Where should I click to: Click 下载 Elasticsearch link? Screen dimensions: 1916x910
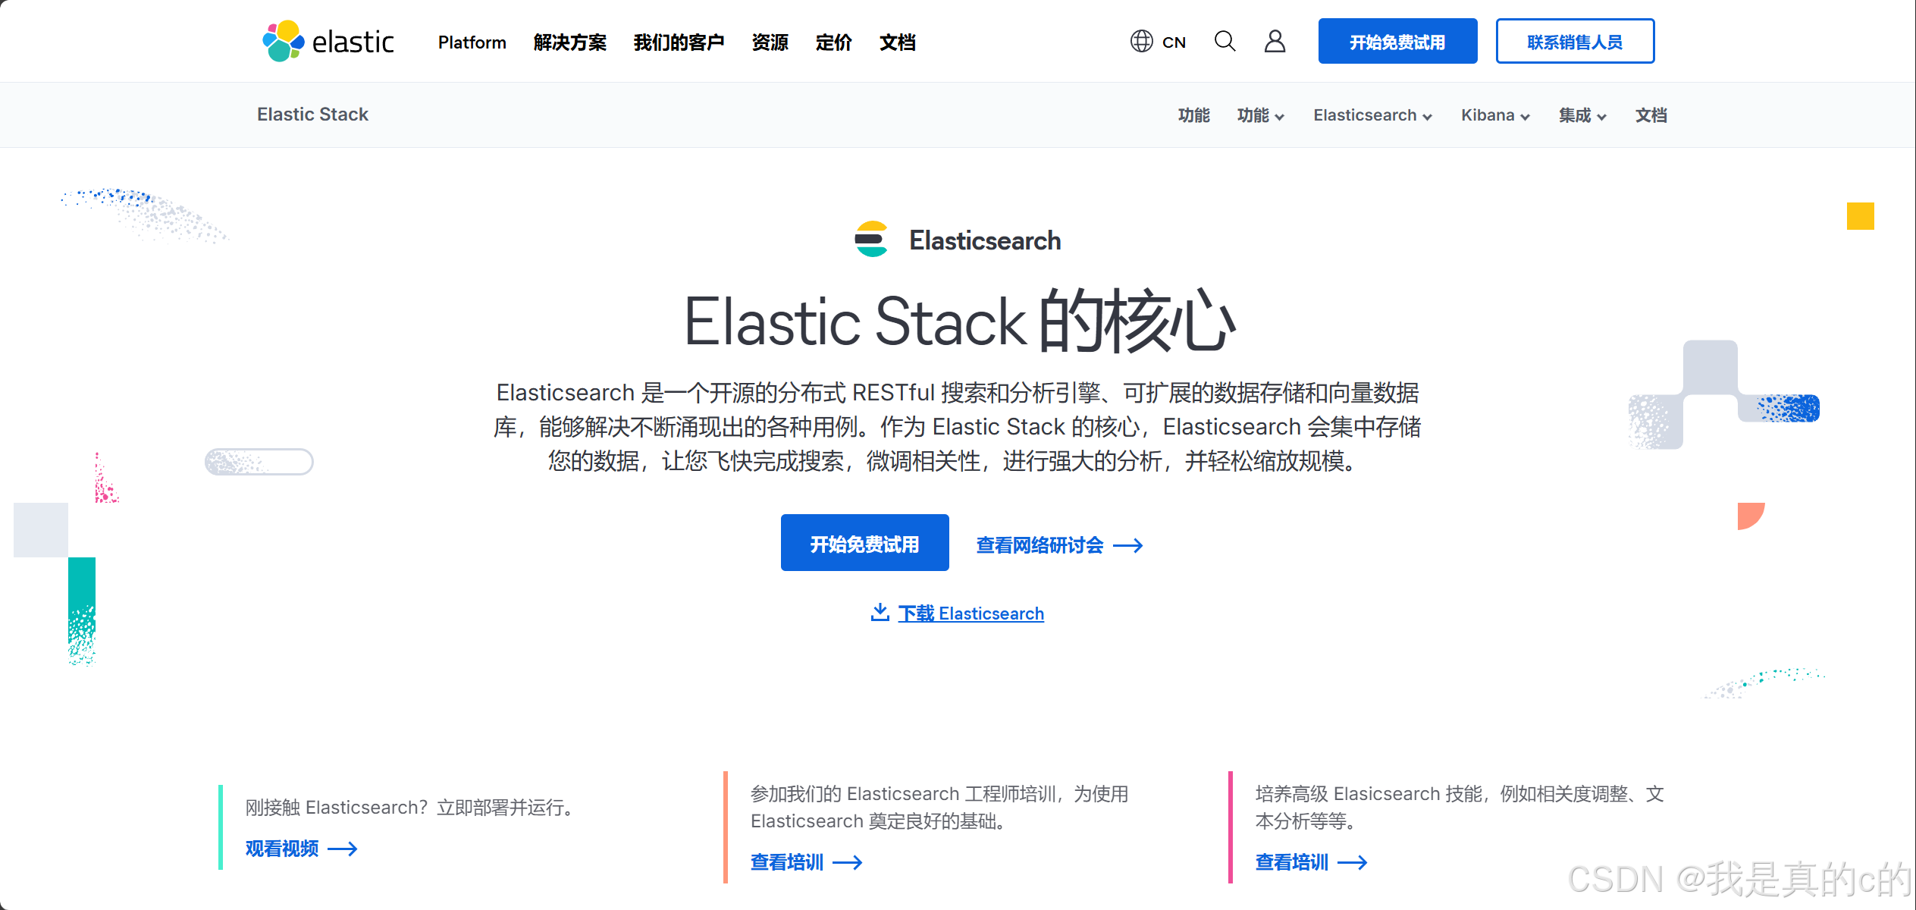coord(971,613)
